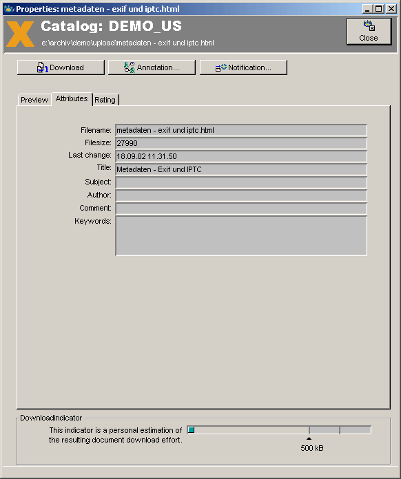Click the download indicator progress bar
Image resolution: width=401 pixels, height=479 pixels.
coord(279,430)
